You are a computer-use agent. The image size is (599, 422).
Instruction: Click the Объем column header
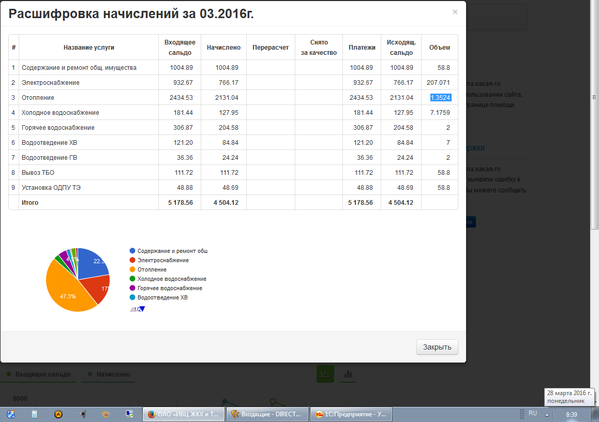[439, 48]
